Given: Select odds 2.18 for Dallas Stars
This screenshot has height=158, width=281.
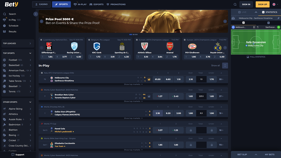Looking at the screenshot, I should 158,113.
